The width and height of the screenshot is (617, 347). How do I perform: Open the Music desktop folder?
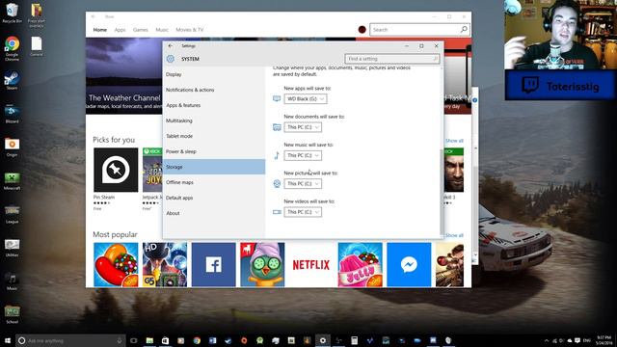coord(12,281)
